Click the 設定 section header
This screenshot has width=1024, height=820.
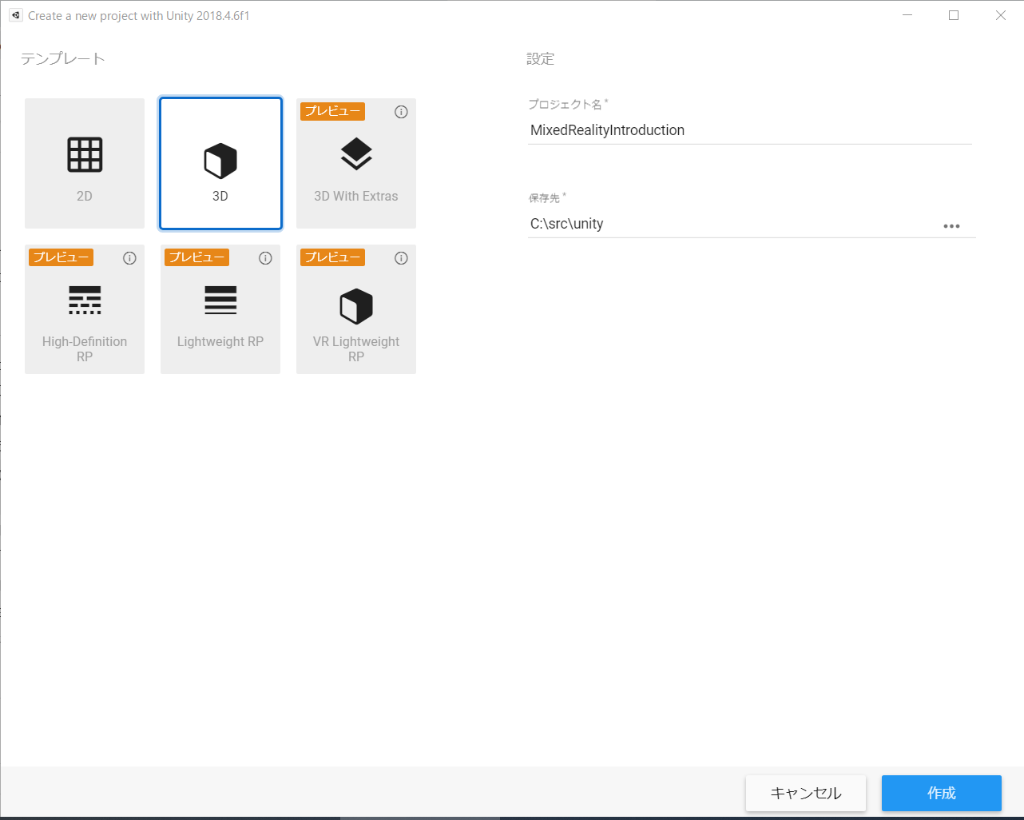(541, 58)
